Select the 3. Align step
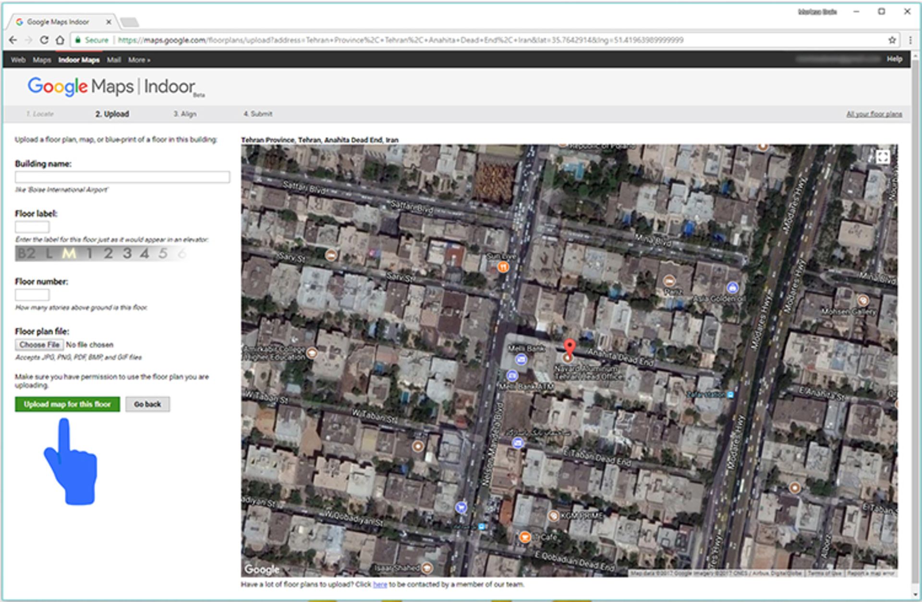Image resolution: width=922 pixels, height=602 pixels. [x=185, y=114]
